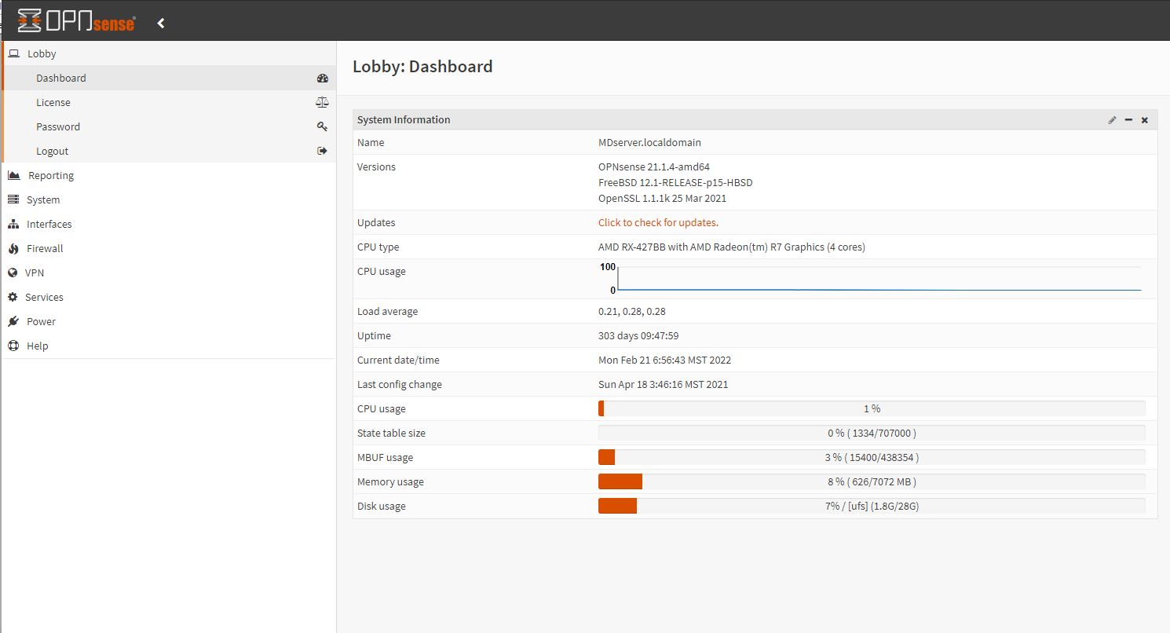Image resolution: width=1170 pixels, height=633 pixels.
Task: Click the globe icon next to VPN
Action: (x=13, y=273)
